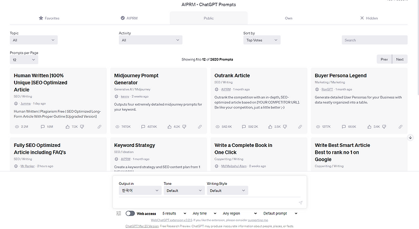Click the scroll-down arrow button
The height and width of the screenshot is (229, 419).
pos(410,137)
